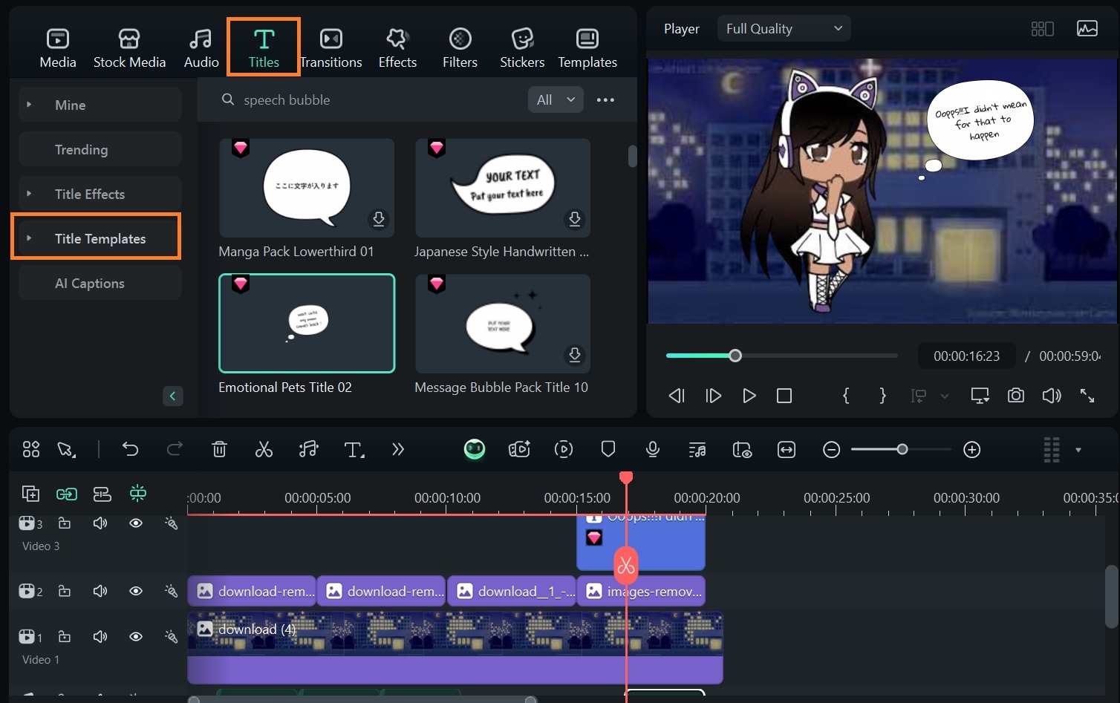This screenshot has width=1120, height=703.
Task: Set the mark out point
Action: [x=882, y=396]
